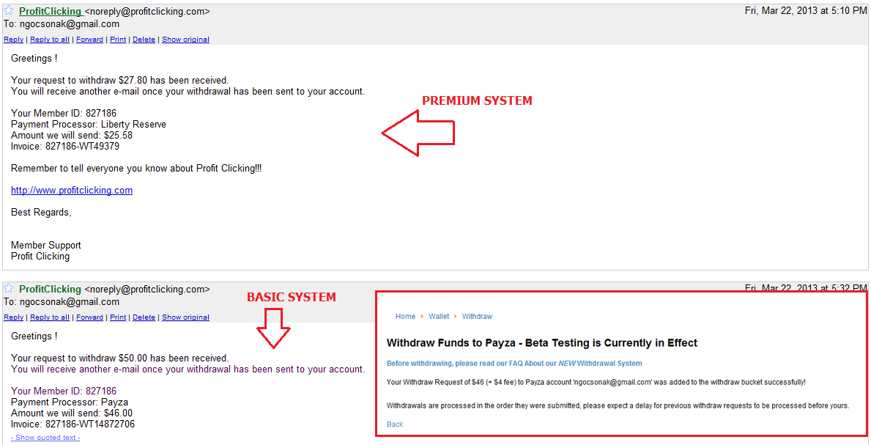Select 'Remember to tell everyone you know about Profit Clicking!!!'

[136, 168]
